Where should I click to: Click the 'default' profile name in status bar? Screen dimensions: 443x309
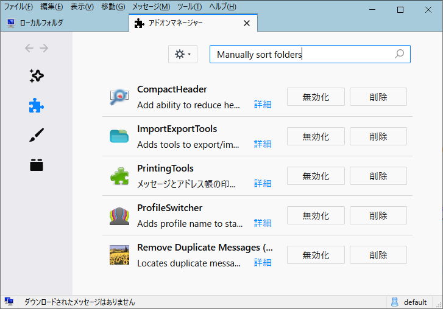(415, 302)
